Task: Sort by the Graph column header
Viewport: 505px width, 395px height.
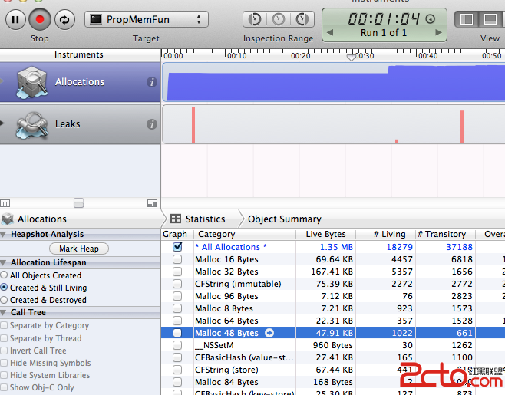Action: [x=177, y=234]
